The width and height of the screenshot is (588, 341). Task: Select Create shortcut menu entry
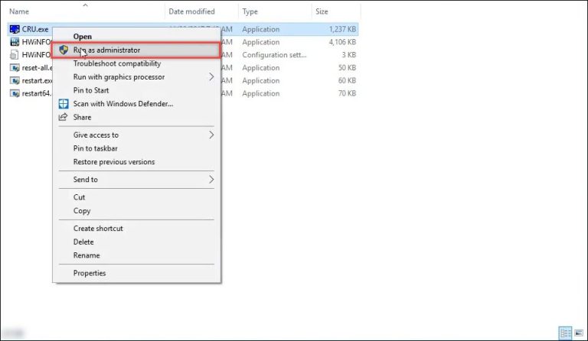click(98, 229)
